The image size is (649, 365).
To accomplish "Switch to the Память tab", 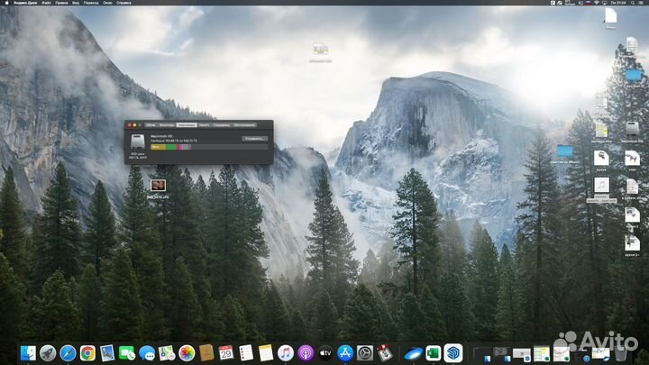I will tap(204, 125).
